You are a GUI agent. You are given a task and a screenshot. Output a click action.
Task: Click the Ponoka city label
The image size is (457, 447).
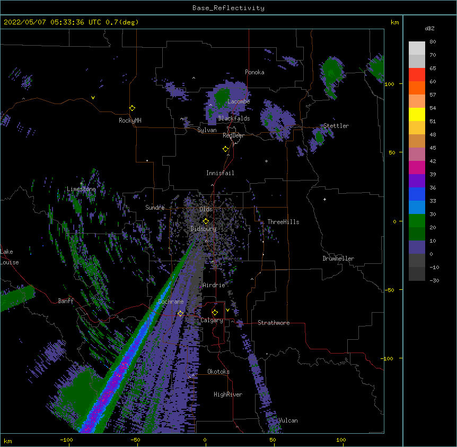tap(254, 72)
